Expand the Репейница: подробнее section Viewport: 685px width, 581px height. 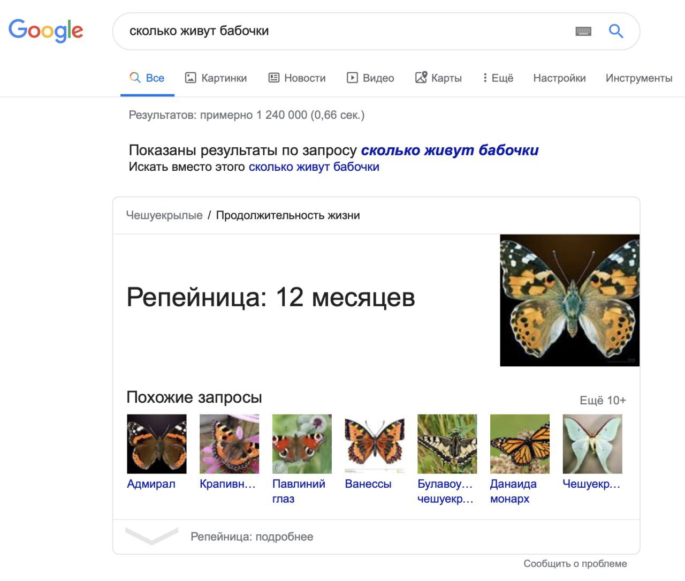(252, 537)
